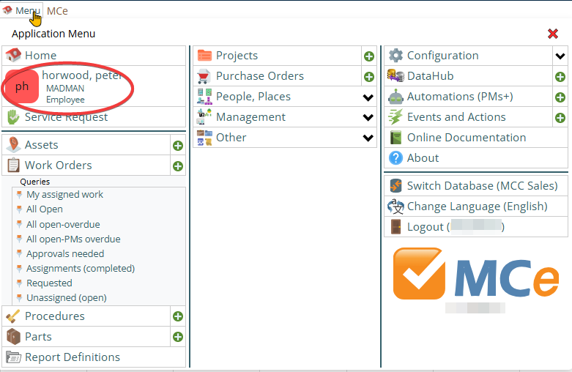The height and width of the screenshot is (372, 572).
Task: Add new part with green plus
Action: (x=178, y=337)
